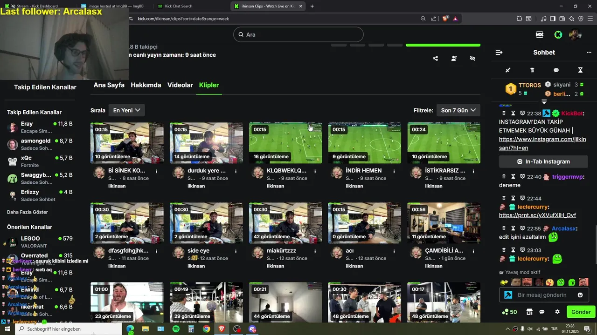This screenshot has width=597, height=335.
Task: Select the Klipler tab
Action: (x=209, y=85)
